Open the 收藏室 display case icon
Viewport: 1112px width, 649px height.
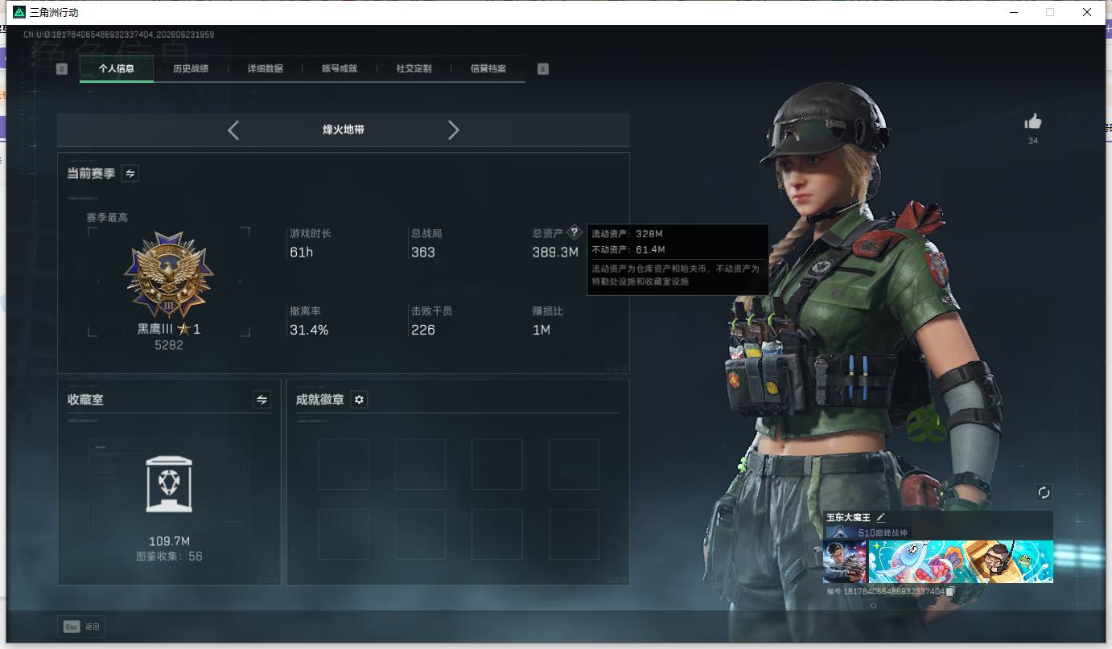(x=169, y=484)
